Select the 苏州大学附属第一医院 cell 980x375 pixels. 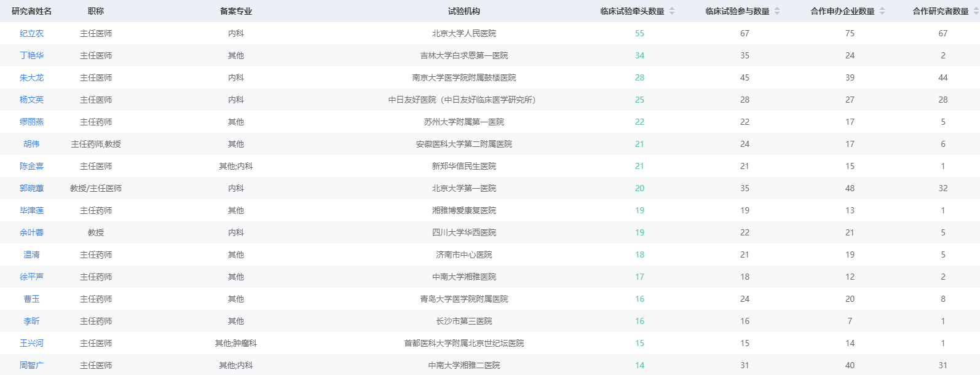464,122
